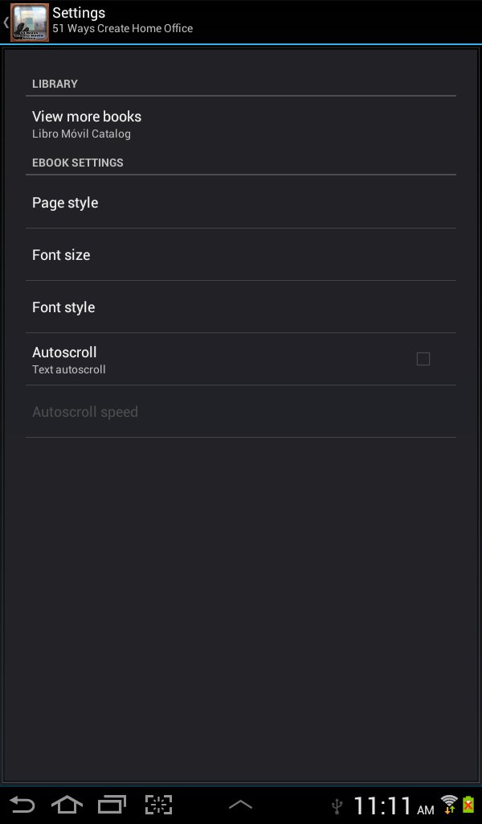Tap the battery indicator icon
This screenshot has width=482, height=824.
pos(468,804)
